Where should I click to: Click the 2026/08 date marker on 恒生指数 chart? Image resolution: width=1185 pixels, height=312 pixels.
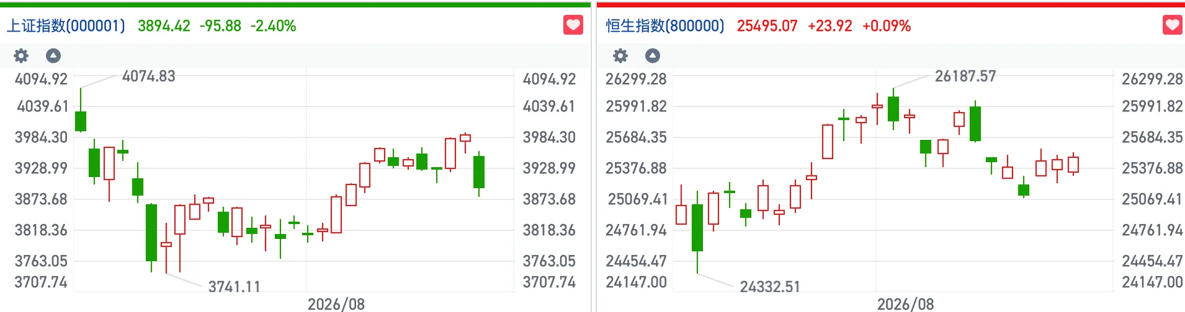click(905, 304)
